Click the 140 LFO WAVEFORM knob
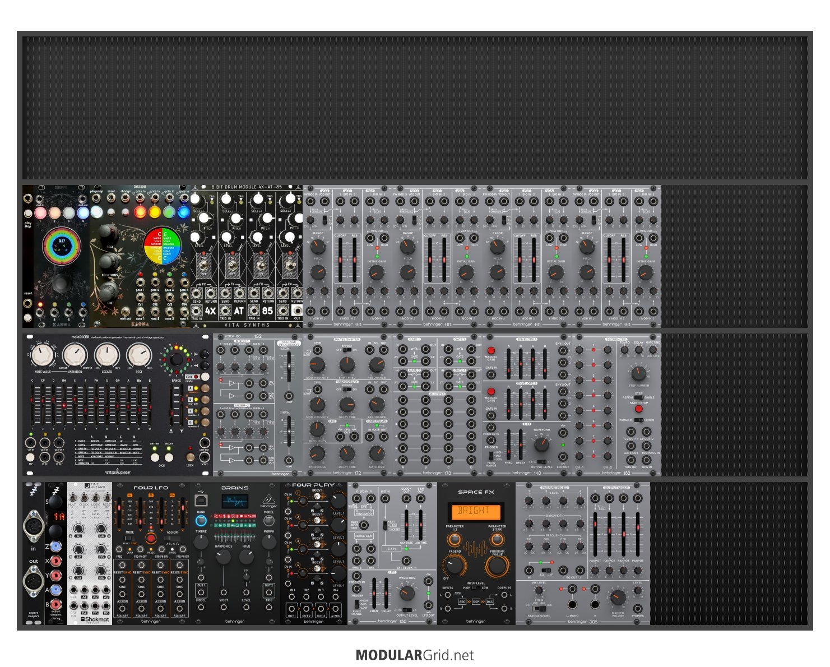This screenshot has height=667, width=830. 541,445
